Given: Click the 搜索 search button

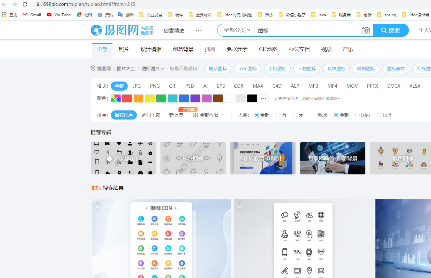Looking at the screenshot, I should [391, 30].
